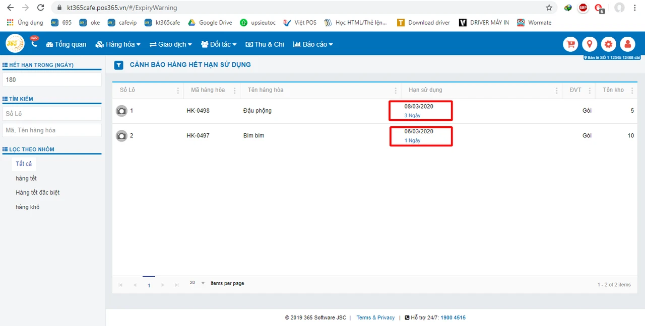The width and height of the screenshot is (645, 326).
Task: Go to previous page in pager
Action: (135, 285)
